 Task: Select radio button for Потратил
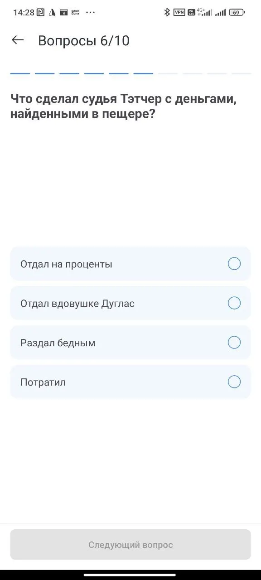click(234, 382)
